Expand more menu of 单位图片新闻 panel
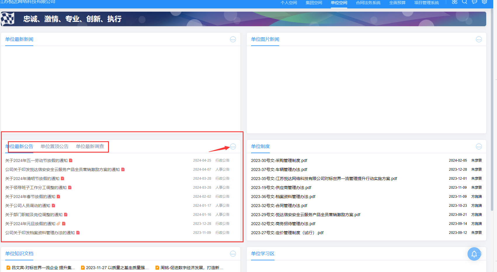The image size is (497, 272). 479,40
